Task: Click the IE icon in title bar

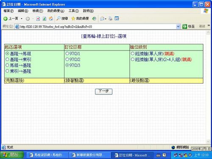Action: (4, 4)
